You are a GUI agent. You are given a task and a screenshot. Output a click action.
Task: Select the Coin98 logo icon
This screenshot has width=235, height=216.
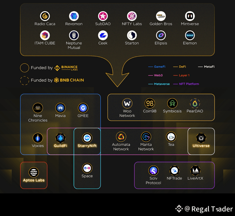[150, 103]
